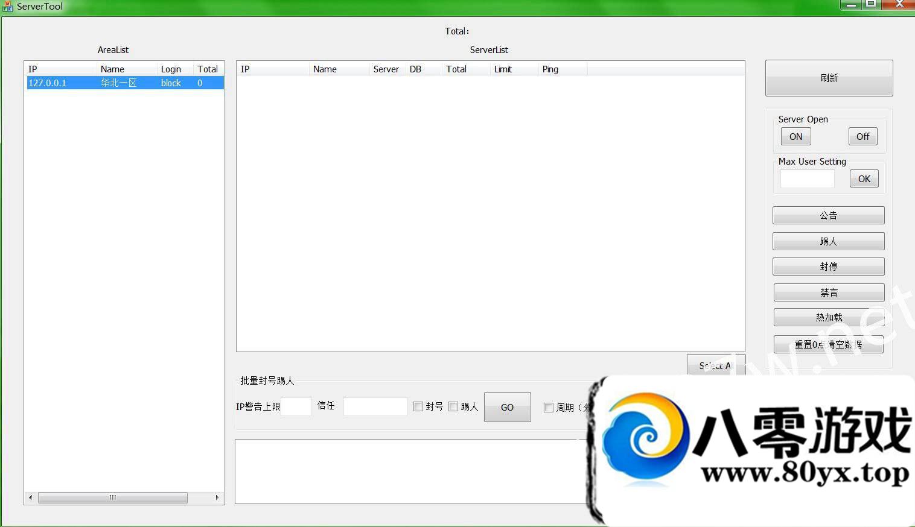
Task: Click the Max User Setting input field
Action: point(807,178)
